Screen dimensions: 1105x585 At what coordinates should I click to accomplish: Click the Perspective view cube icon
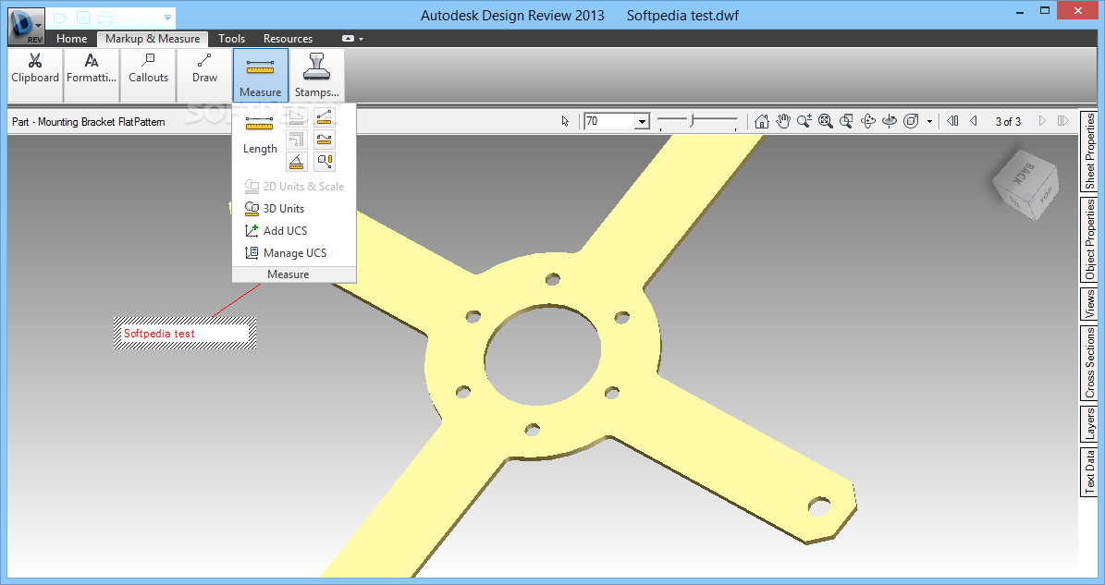(x=911, y=121)
